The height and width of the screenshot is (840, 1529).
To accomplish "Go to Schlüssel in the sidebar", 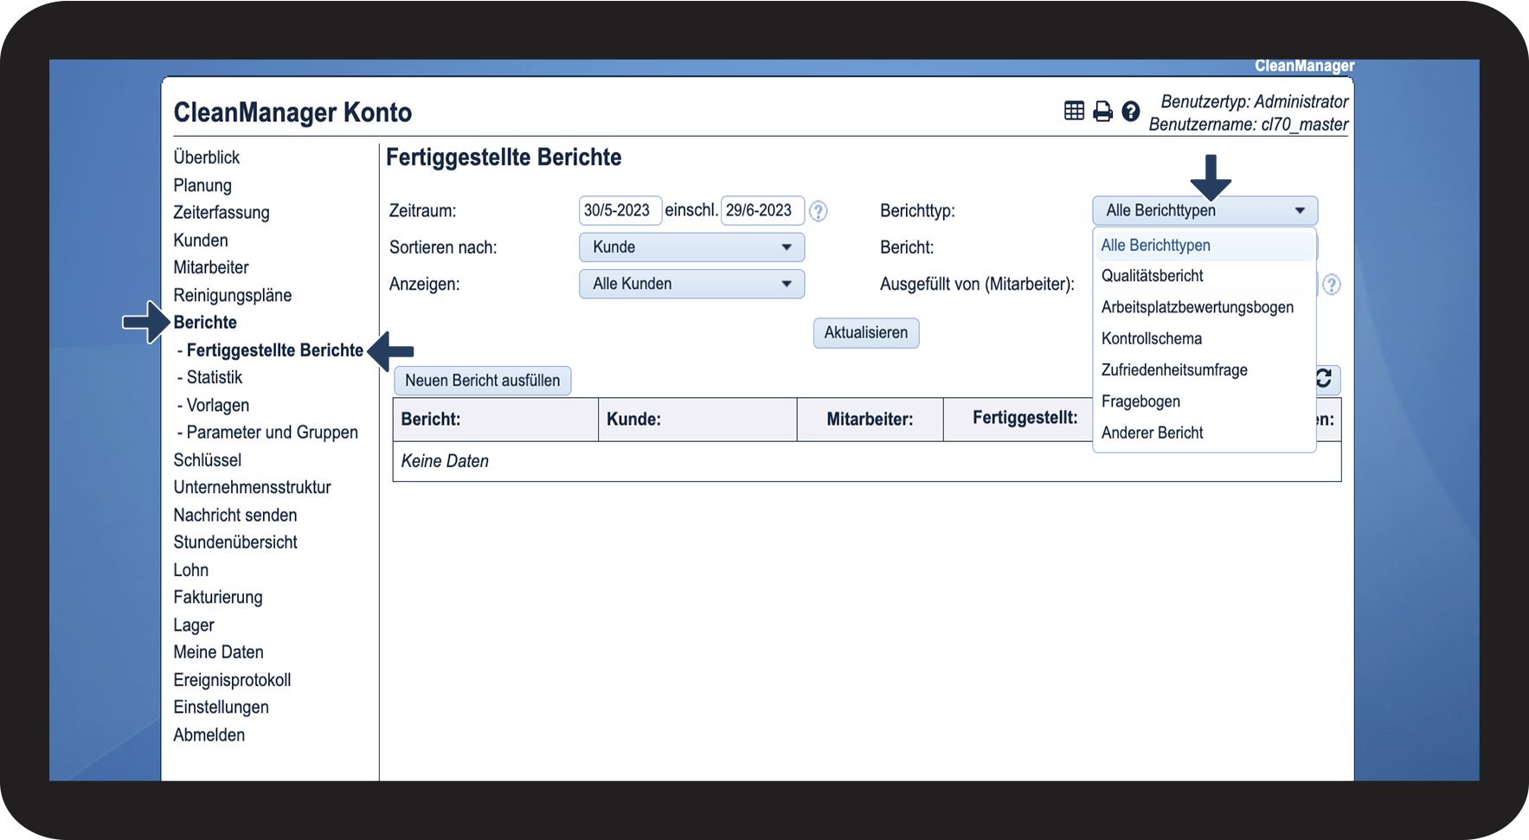I will pos(208,460).
